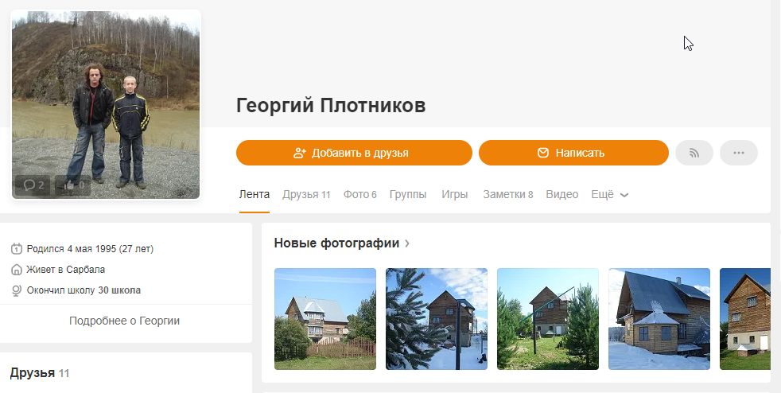Click the text Родился 4 мая 1995 (27 лет)

(x=90, y=248)
